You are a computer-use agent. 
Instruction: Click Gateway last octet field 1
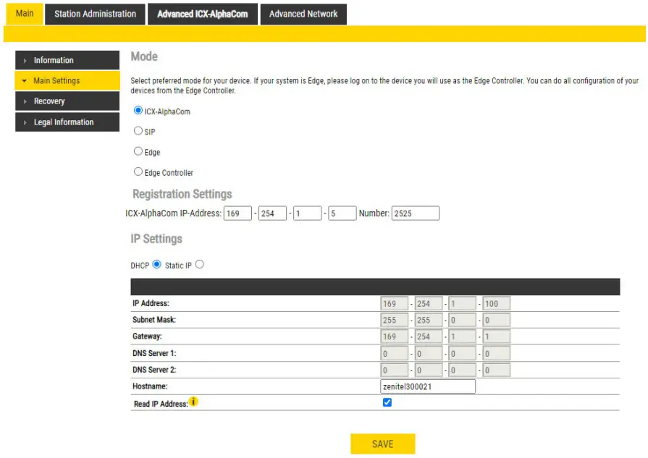point(497,336)
